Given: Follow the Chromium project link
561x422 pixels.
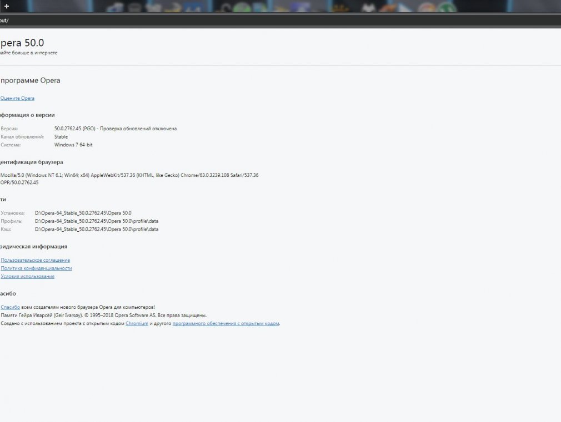Looking at the screenshot, I should (137, 323).
